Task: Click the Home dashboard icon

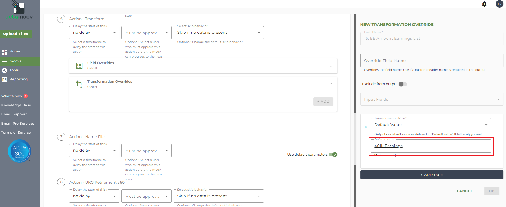Action: point(5,52)
